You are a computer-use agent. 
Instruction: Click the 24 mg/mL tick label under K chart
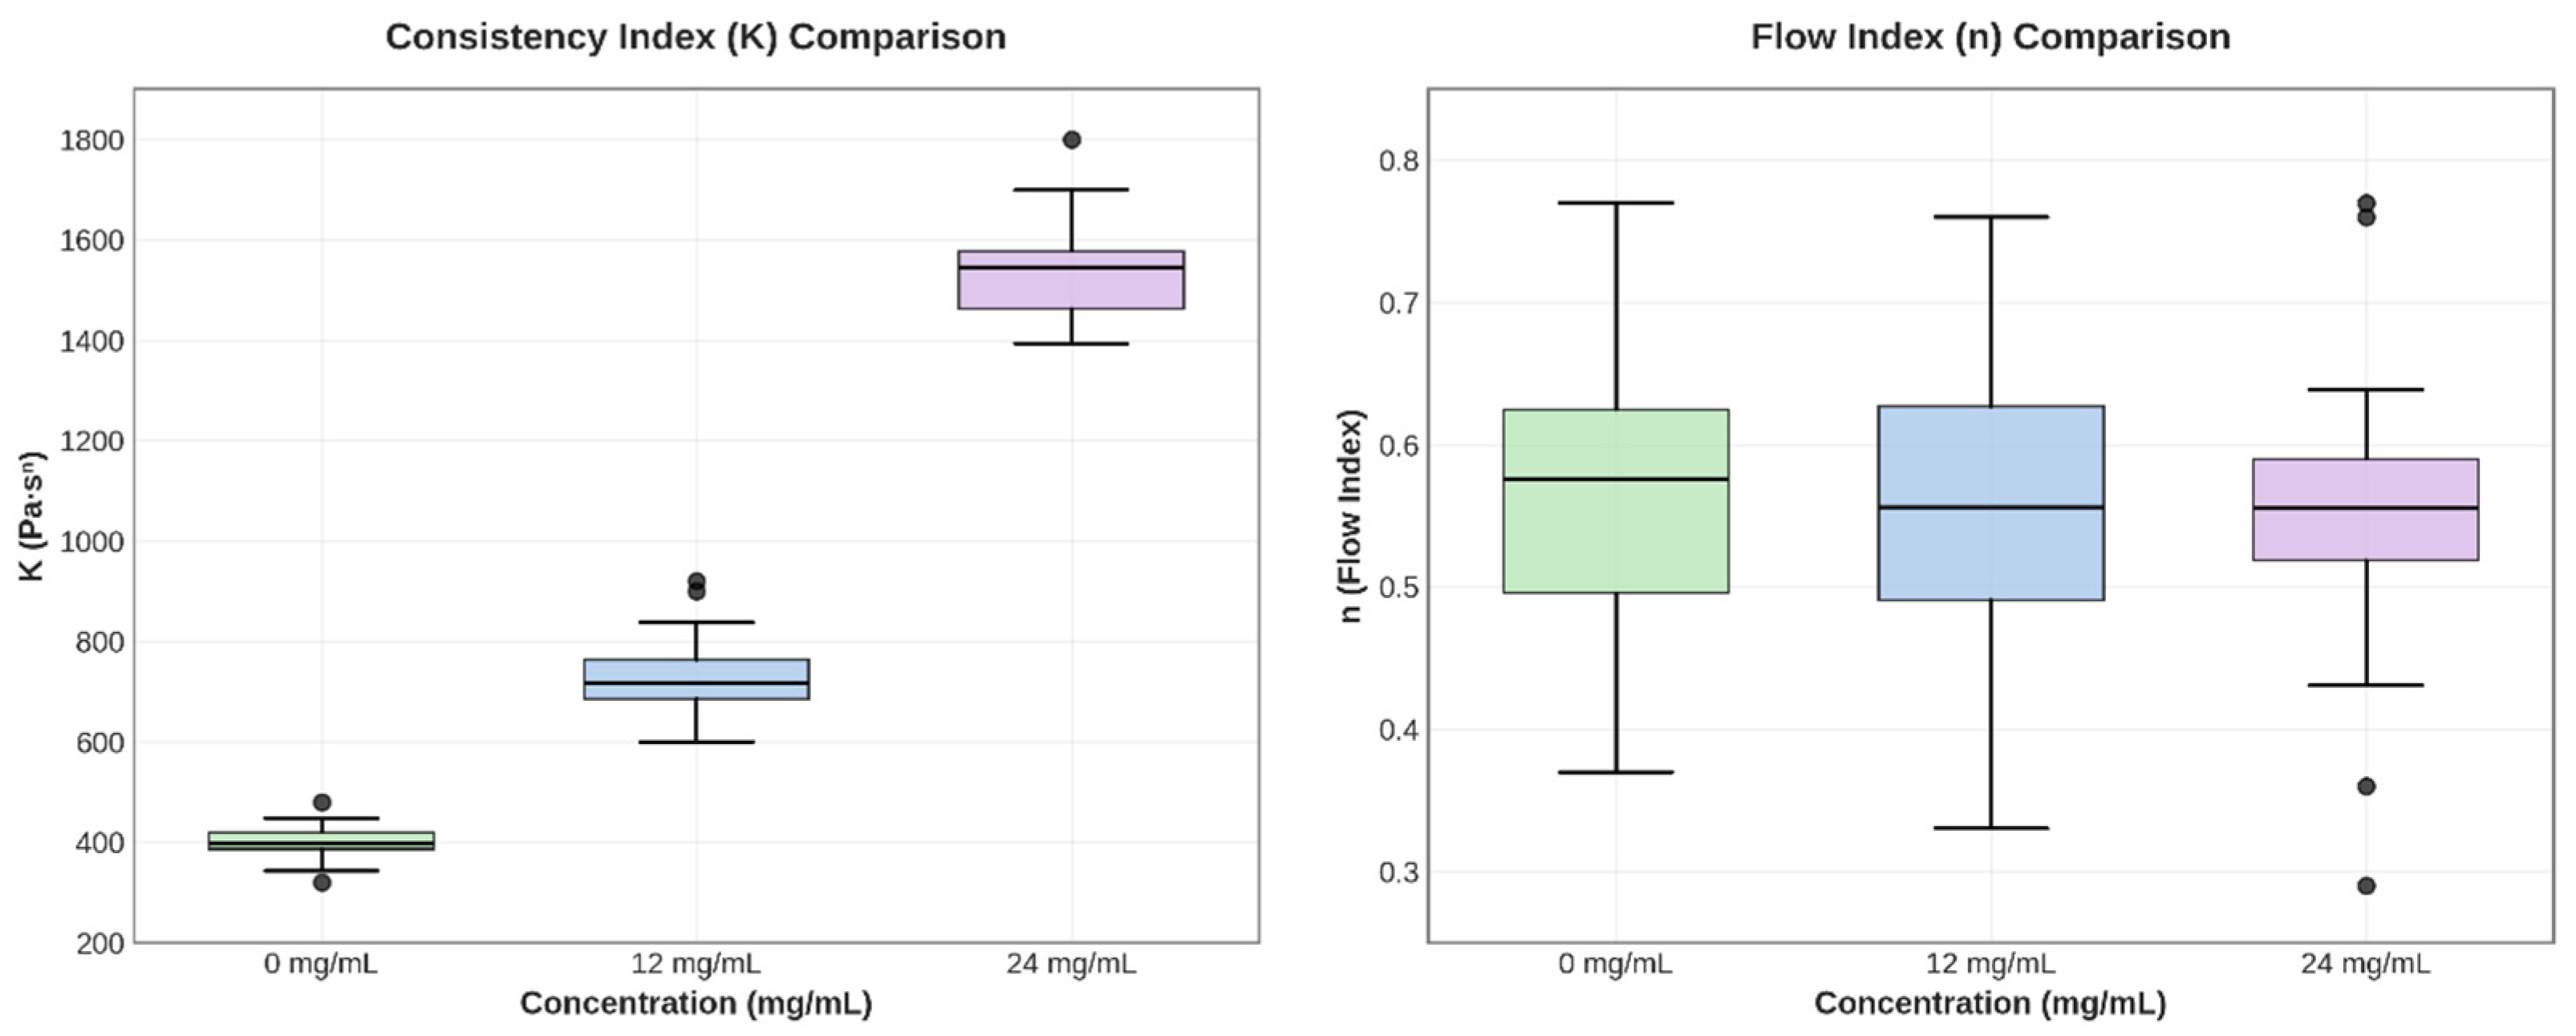pos(1071,964)
